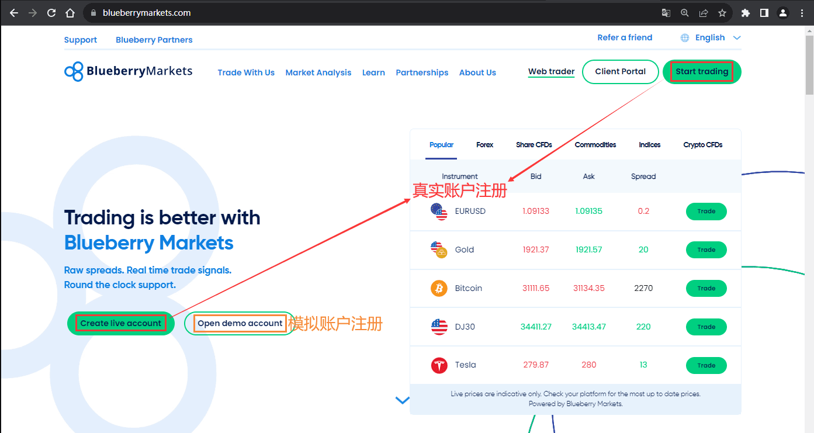This screenshot has width=814, height=433.
Task: Reload the page with the refresh icon
Action: tap(51, 13)
